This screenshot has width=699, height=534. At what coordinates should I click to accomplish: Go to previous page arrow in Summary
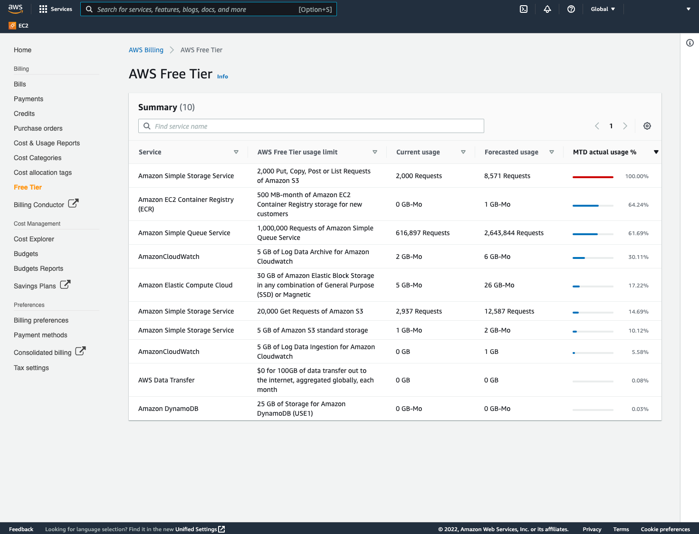597,126
